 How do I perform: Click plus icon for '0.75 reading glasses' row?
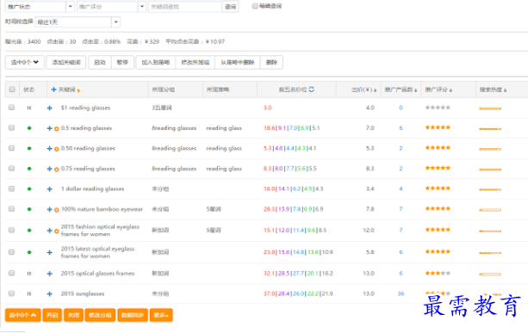49,169
